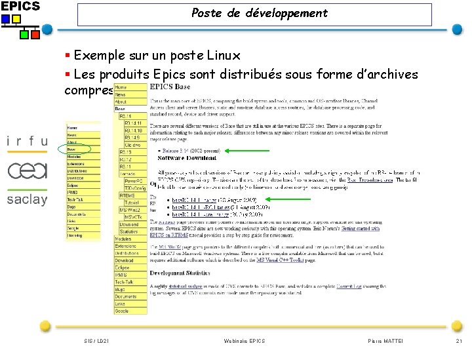Click the cea logo on the slide
The height and width of the screenshot is (354, 472).
tap(28, 170)
